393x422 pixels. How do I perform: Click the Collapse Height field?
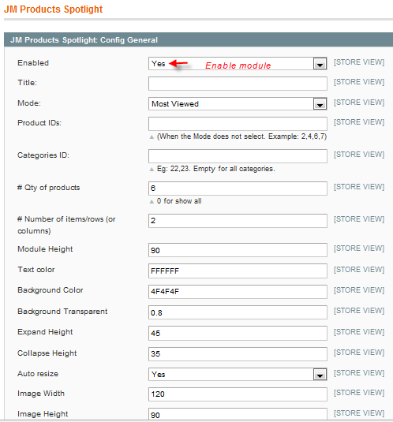click(238, 354)
